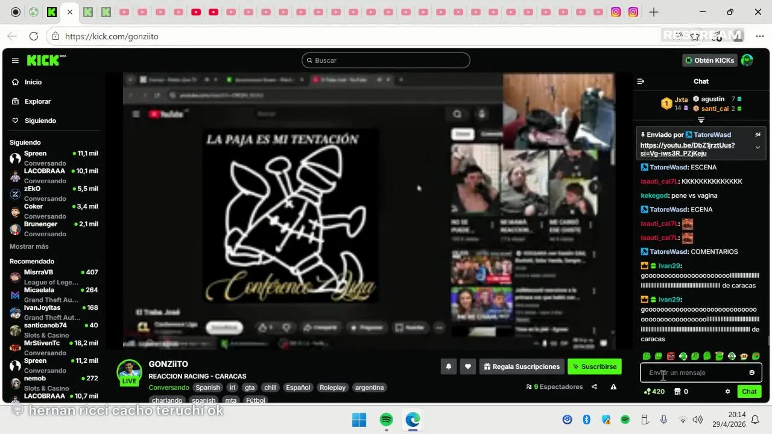Open zEkO channel in Siguiendo list
The height and width of the screenshot is (434, 772).
[x=54, y=193]
